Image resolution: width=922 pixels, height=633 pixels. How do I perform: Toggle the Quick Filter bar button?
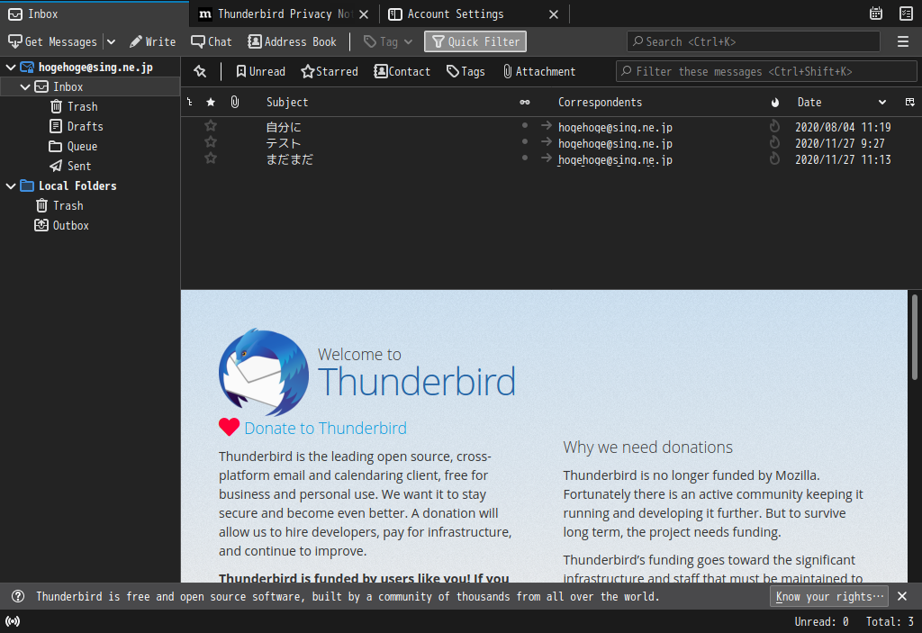pos(475,41)
